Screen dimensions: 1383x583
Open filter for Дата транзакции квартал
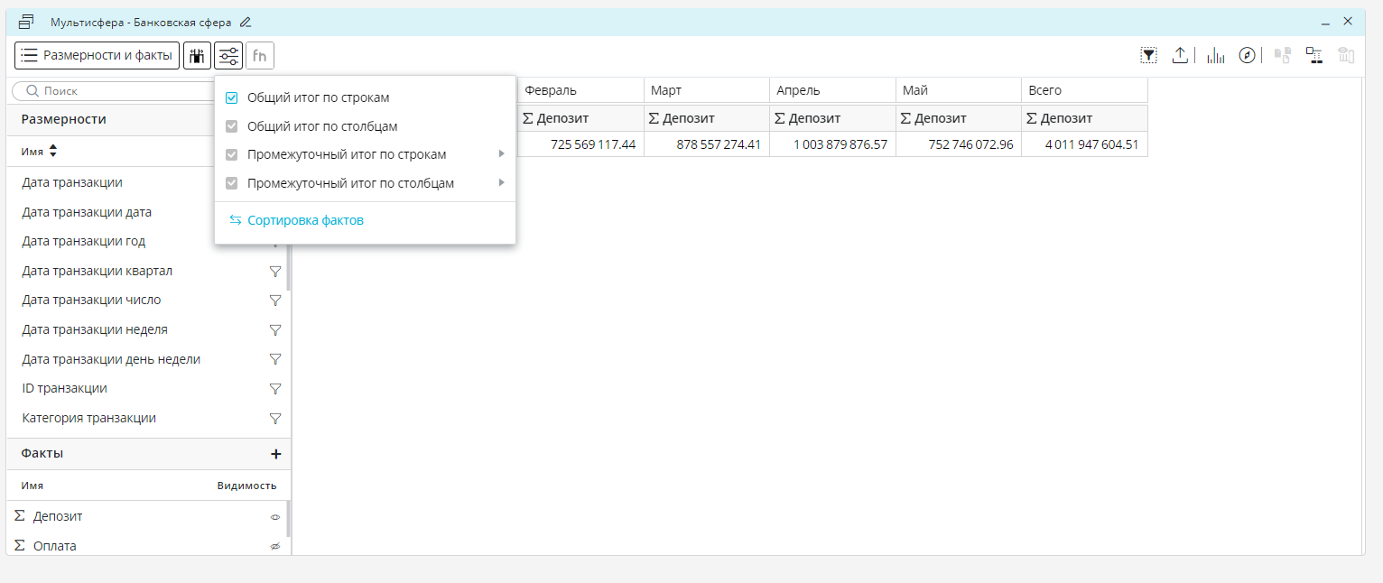pyautogui.click(x=275, y=271)
